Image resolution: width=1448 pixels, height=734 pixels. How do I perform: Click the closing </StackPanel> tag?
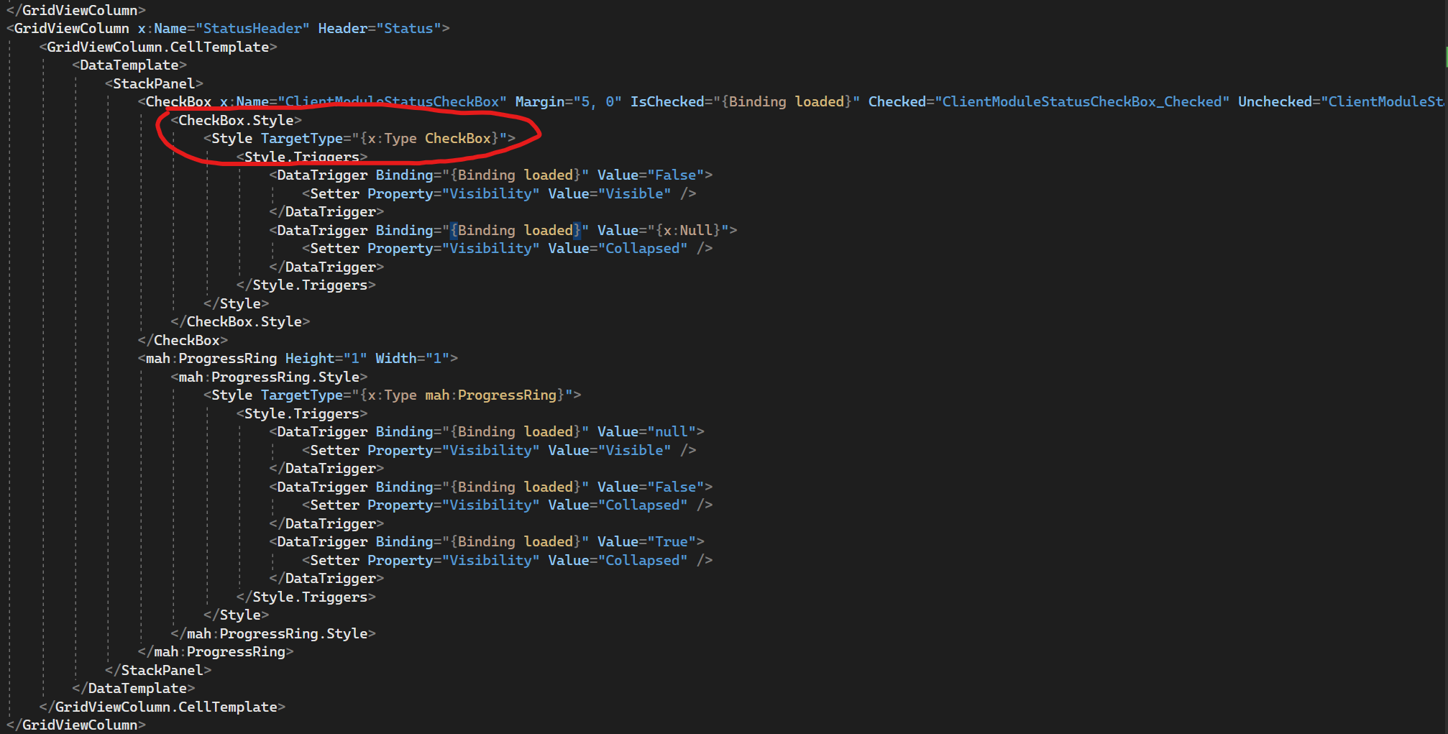pos(158,670)
